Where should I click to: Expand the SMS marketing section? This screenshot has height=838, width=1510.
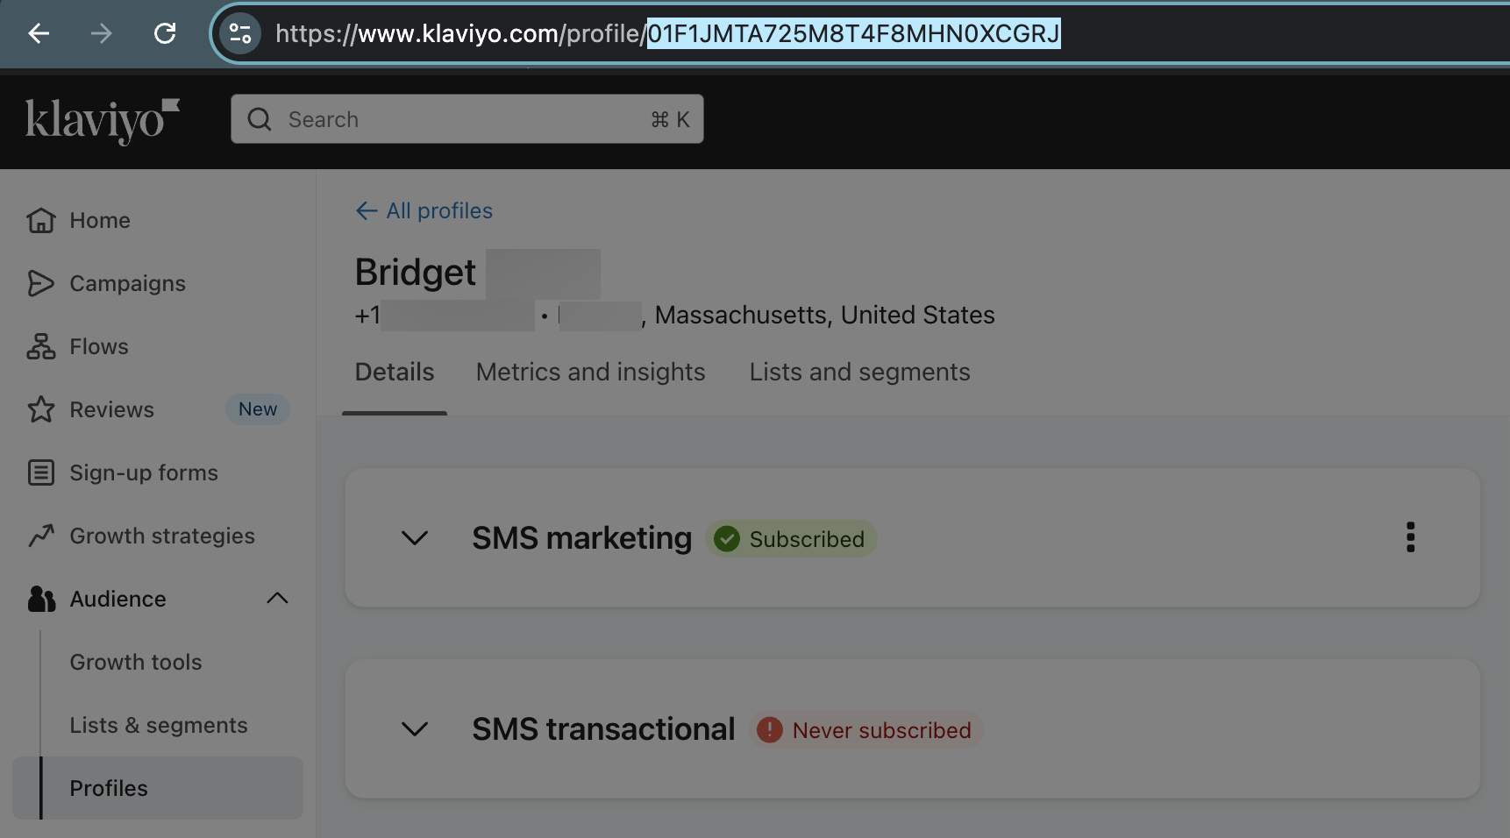pyautogui.click(x=414, y=538)
